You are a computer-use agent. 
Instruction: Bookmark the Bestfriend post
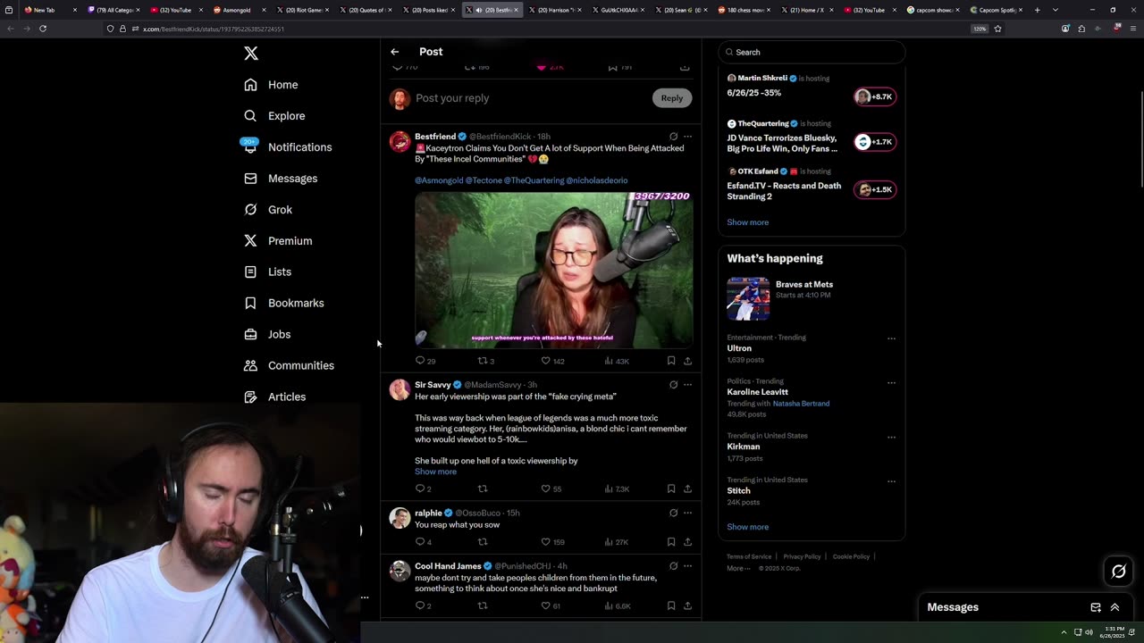click(670, 361)
